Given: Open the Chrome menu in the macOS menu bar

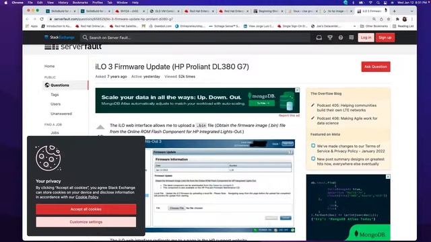Looking at the screenshot, I should (18, 3).
